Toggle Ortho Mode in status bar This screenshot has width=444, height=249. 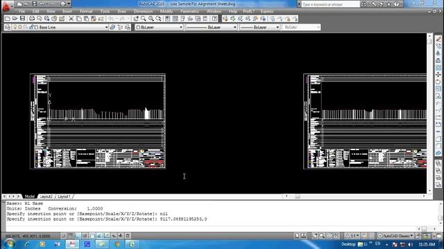[x=78, y=236]
